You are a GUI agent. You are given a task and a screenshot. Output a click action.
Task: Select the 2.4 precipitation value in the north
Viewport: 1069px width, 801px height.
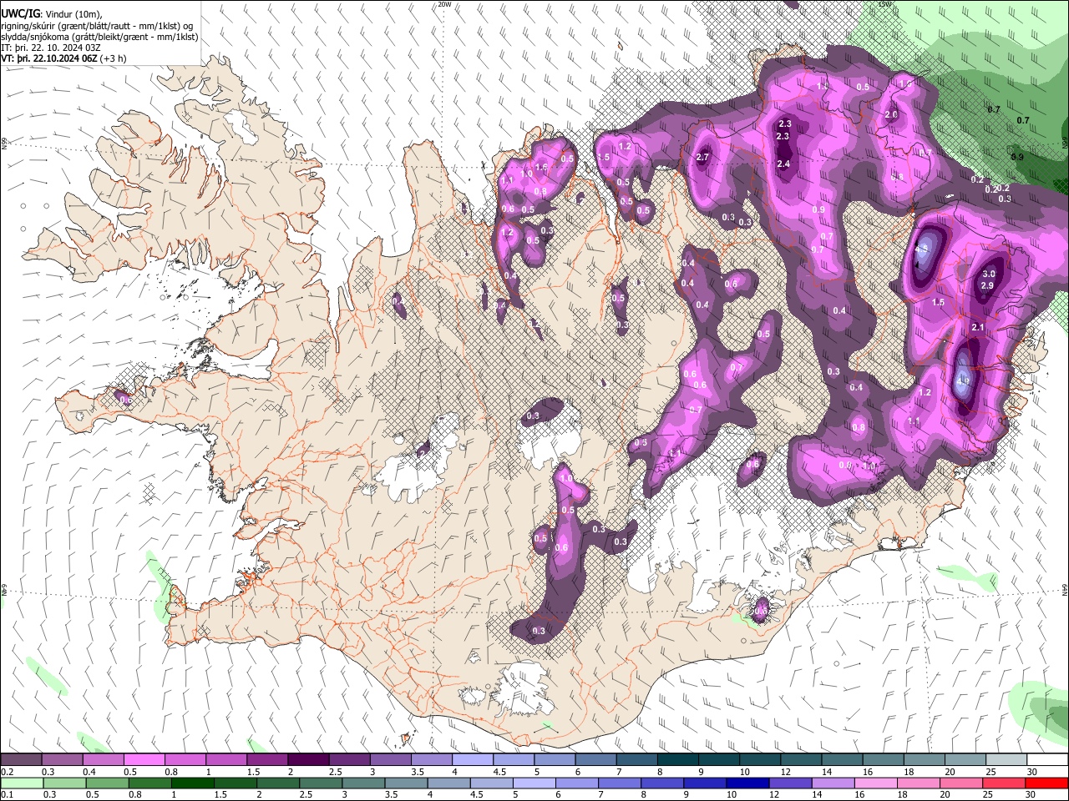point(783,164)
